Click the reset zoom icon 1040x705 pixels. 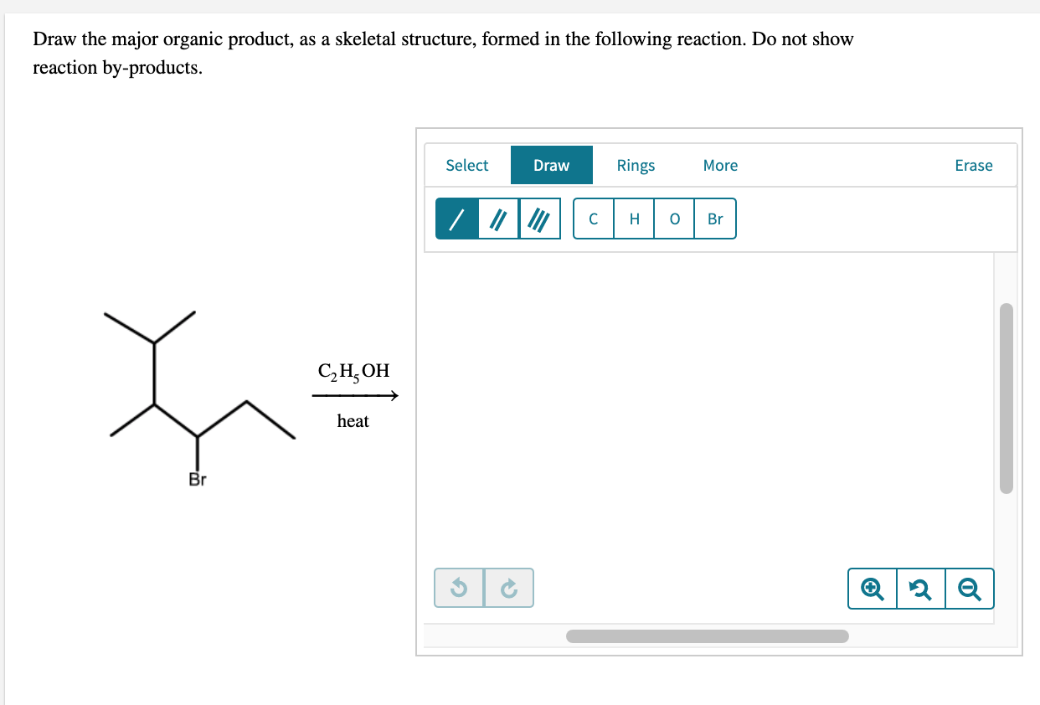[x=920, y=589]
